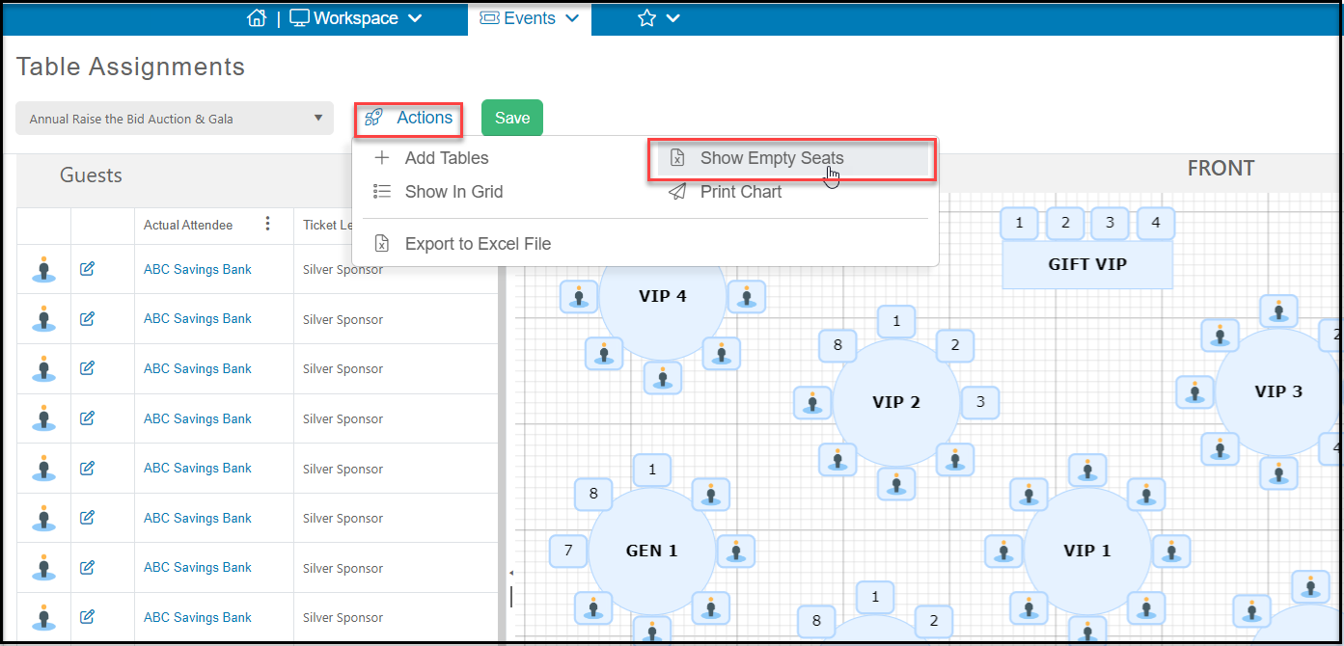The width and height of the screenshot is (1344, 646).
Task: Click the Actions button
Action: click(x=408, y=118)
